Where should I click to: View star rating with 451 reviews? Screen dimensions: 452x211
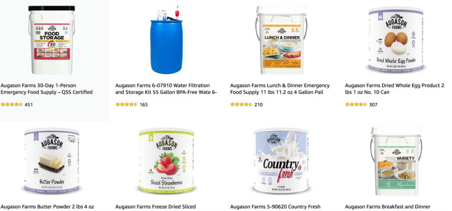pos(12,104)
